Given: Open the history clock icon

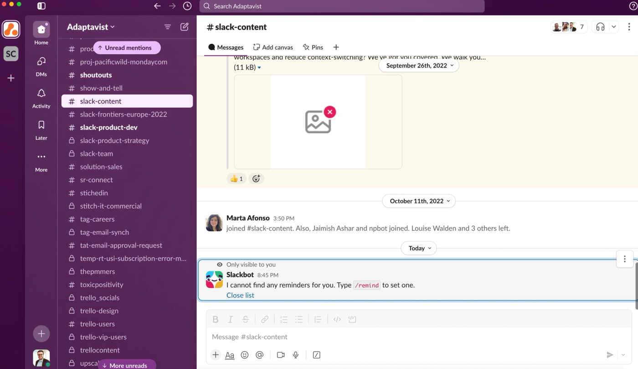Looking at the screenshot, I should [x=187, y=6].
